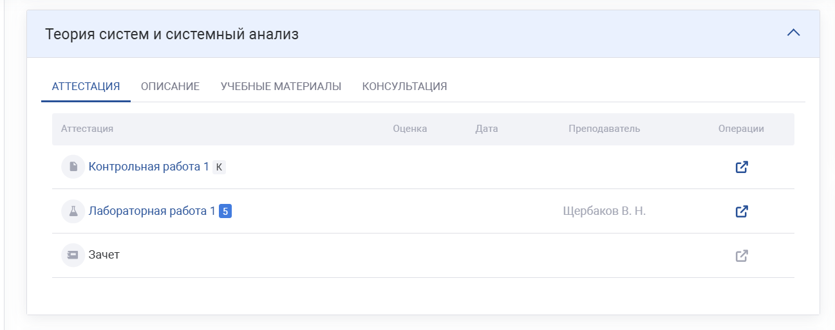Click the flask icon beside Лабораторная работа 1
The height and width of the screenshot is (330, 835).
73,211
